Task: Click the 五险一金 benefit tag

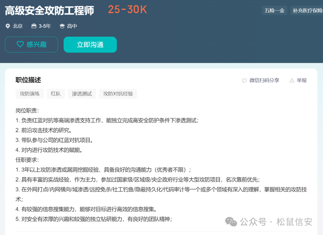Action: click(x=274, y=10)
